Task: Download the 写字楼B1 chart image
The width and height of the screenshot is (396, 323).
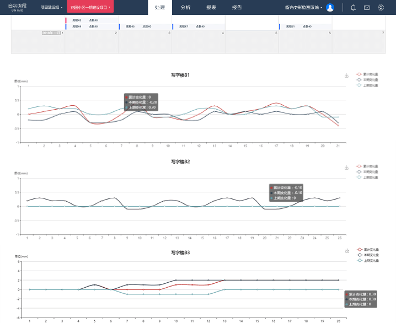Action: [x=346, y=76]
